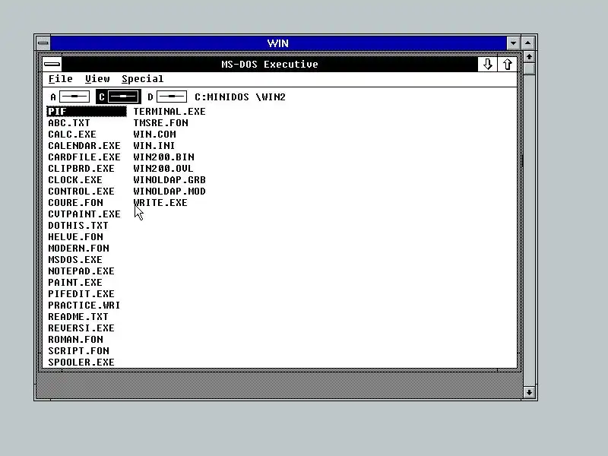The height and width of the screenshot is (456, 608).
Task: Select ROMAN.FON in the file list
Action: (75, 340)
